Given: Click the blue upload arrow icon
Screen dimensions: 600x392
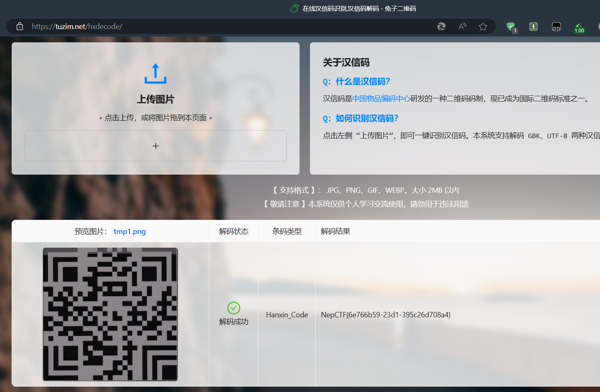Looking at the screenshot, I should click(155, 73).
